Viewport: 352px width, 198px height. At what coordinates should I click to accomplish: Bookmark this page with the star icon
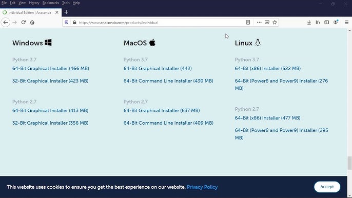(275, 23)
